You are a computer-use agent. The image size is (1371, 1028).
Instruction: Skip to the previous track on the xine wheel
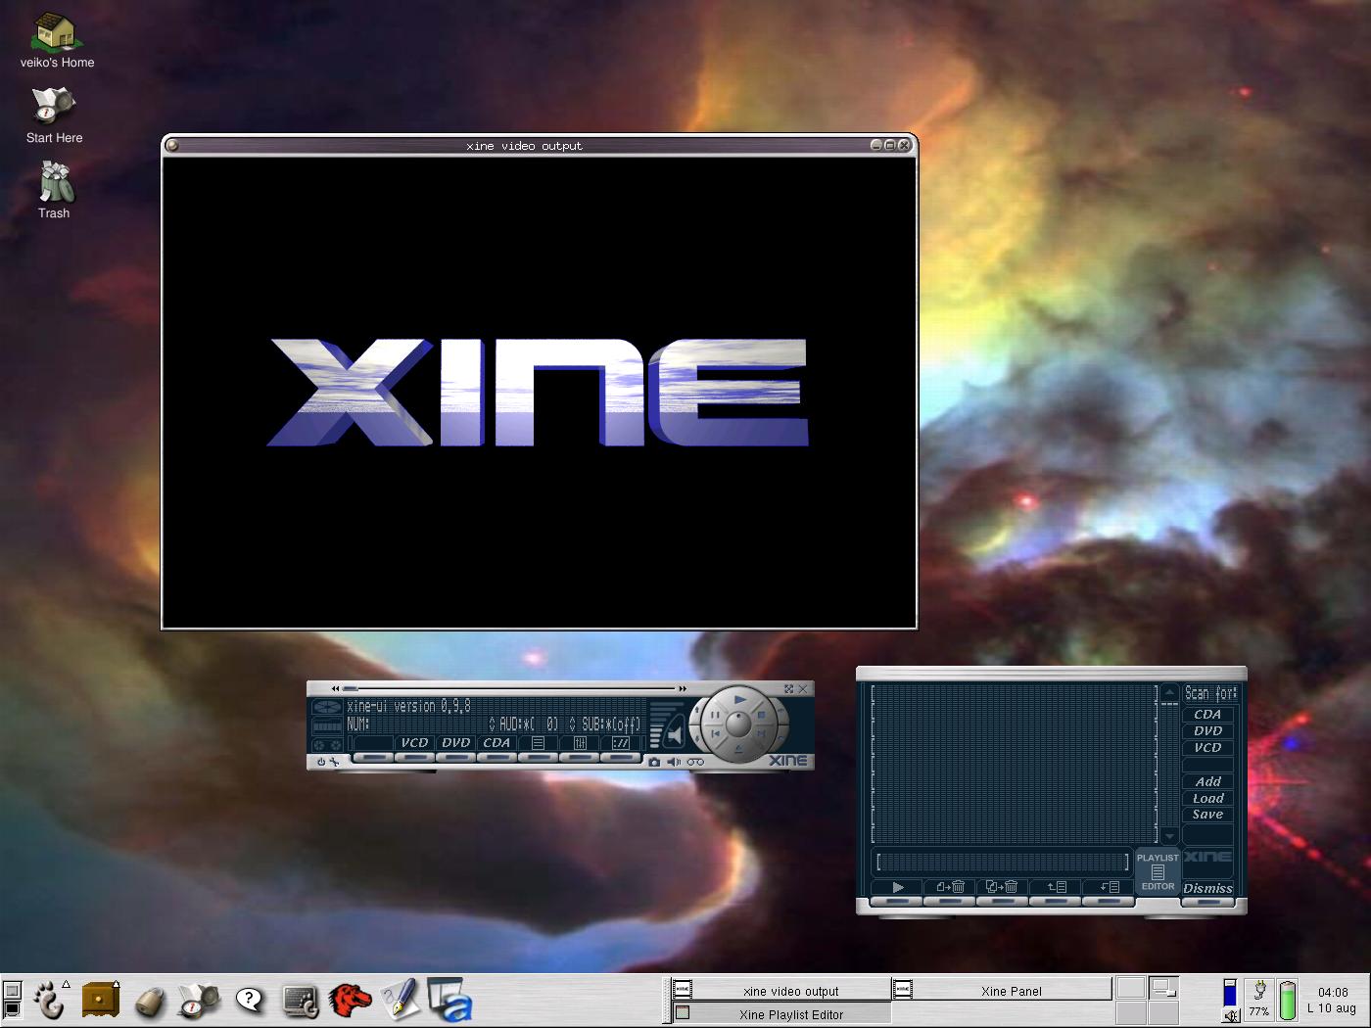[715, 733]
